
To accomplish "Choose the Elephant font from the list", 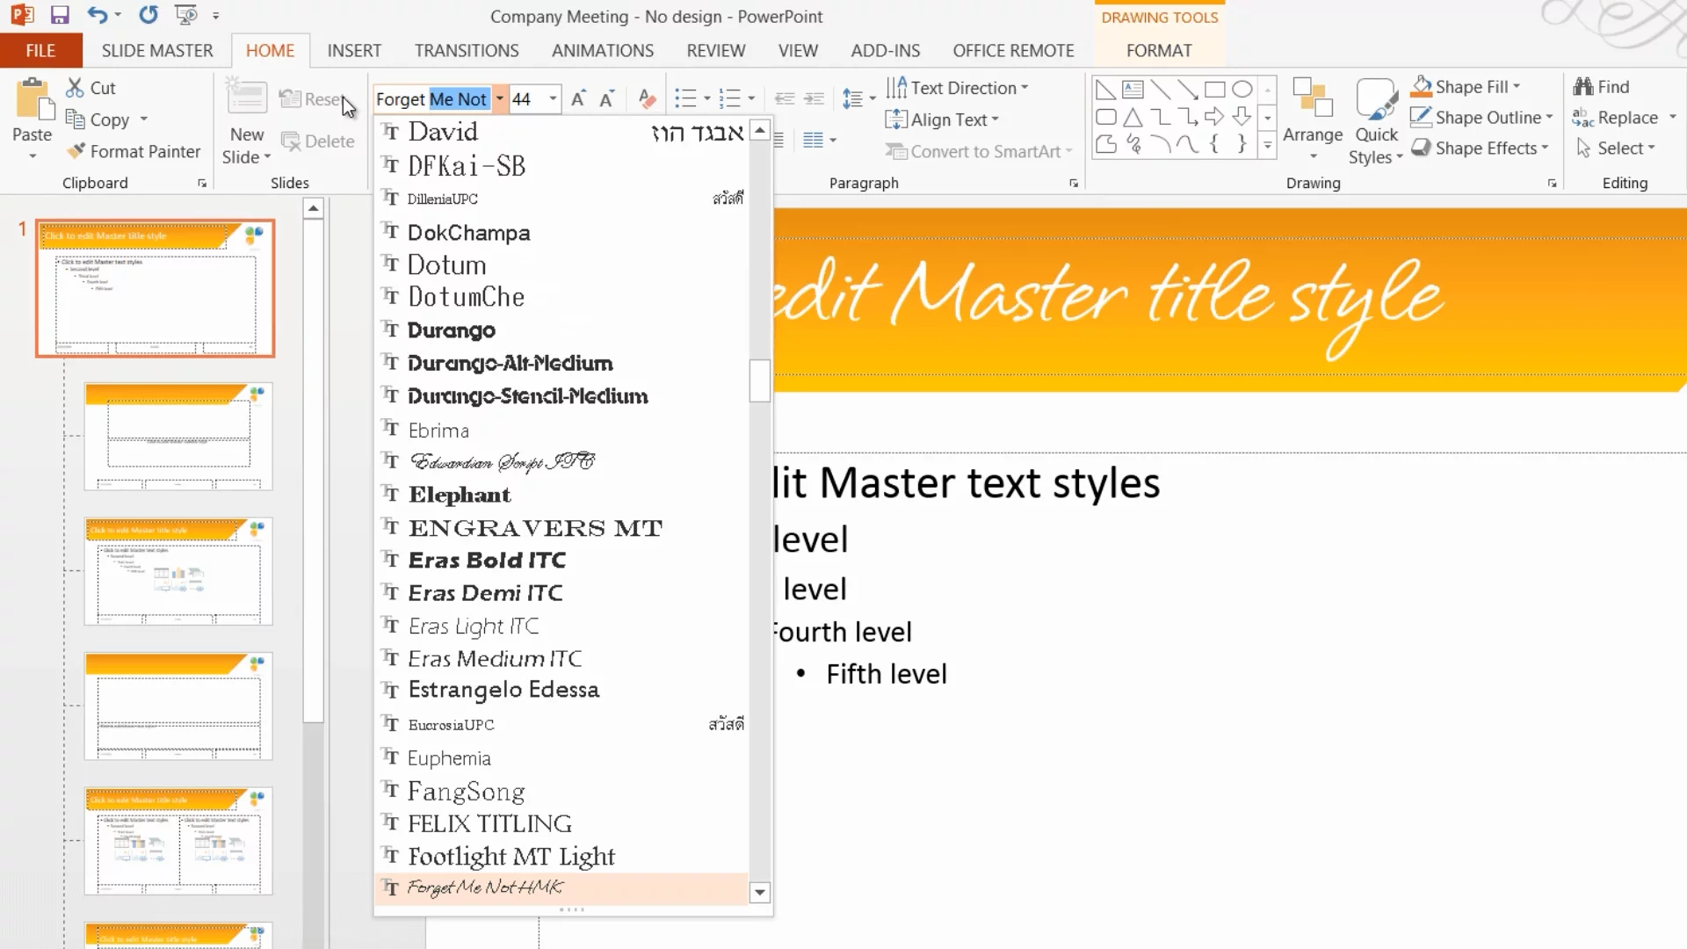I will (x=460, y=495).
